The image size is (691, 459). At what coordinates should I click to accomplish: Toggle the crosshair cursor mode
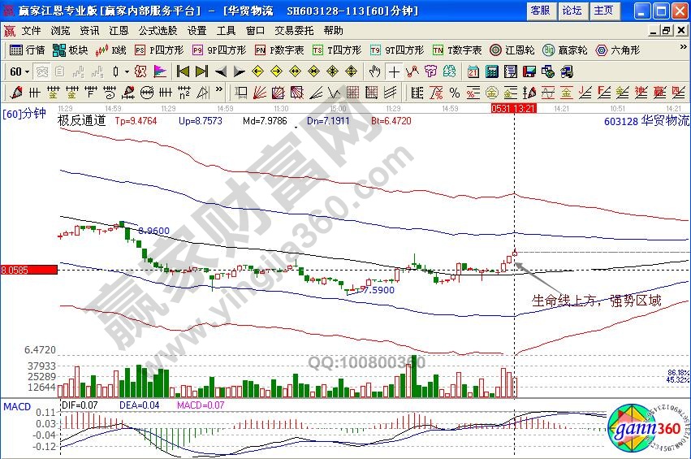pyautogui.click(x=394, y=71)
